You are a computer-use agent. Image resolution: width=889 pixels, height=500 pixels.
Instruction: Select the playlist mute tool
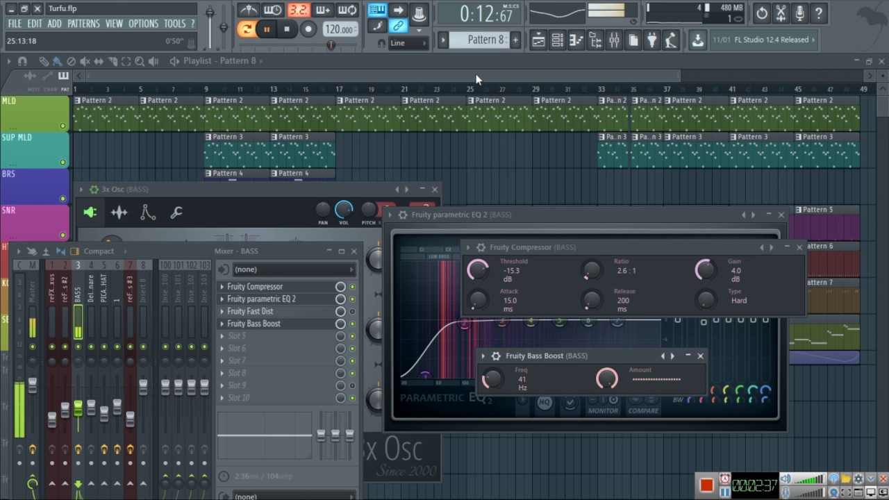[85, 61]
